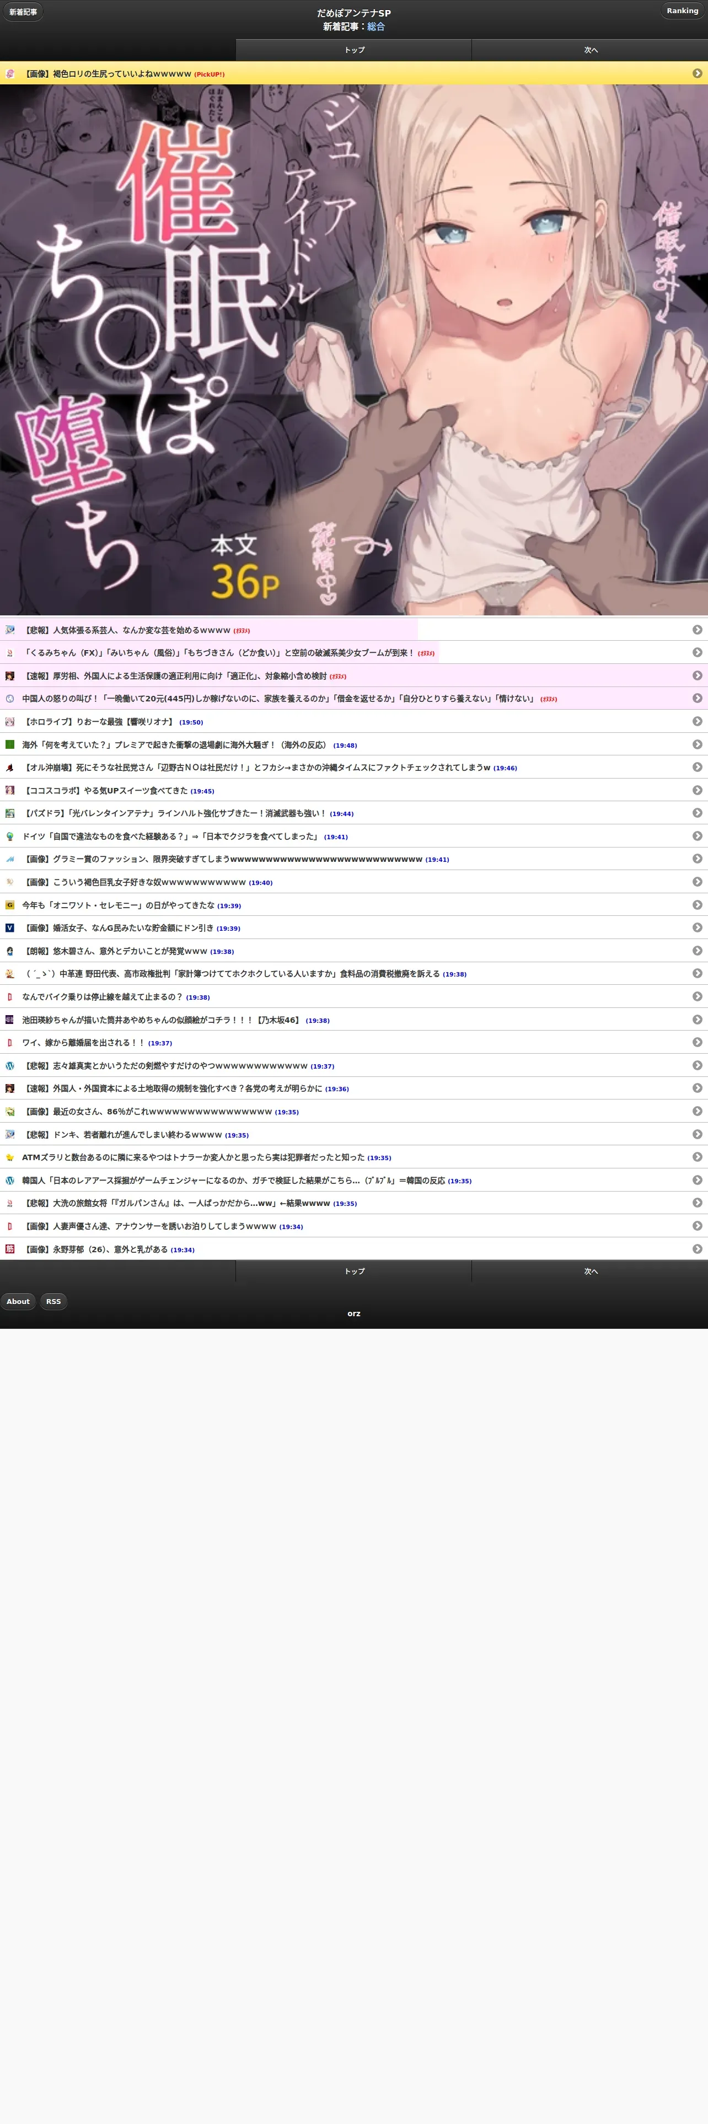Click the favicon beside オル沖崩壊 headline
Image resolution: width=708 pixels, height=2124 pixels.
(x=10, y=768)
